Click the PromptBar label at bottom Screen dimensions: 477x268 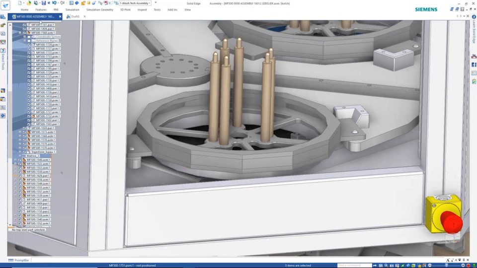(x=21, y=260)
